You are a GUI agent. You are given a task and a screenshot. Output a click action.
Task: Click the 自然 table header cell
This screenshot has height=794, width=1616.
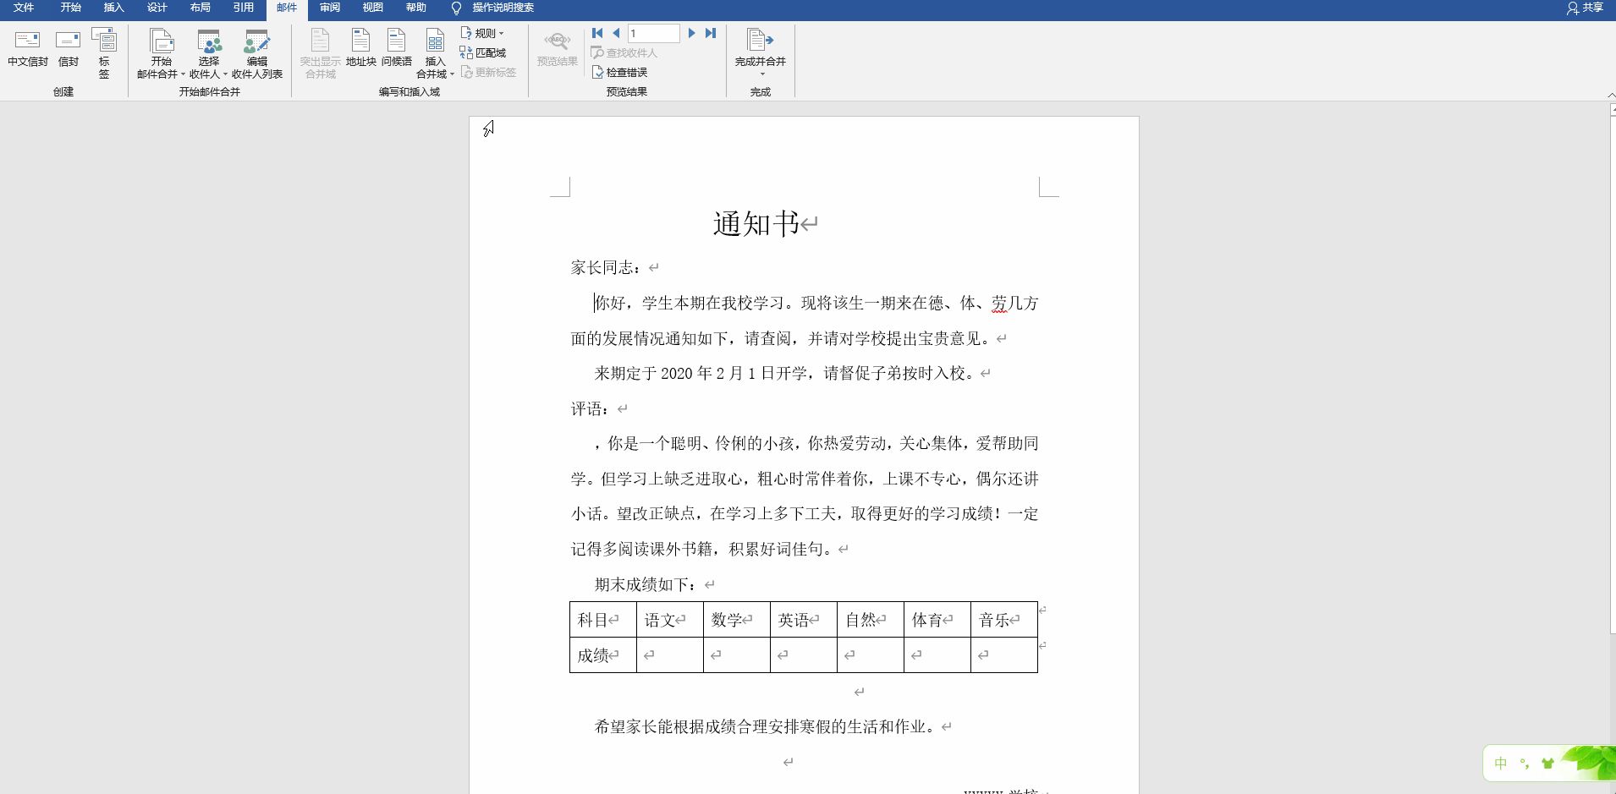(871, 620)
